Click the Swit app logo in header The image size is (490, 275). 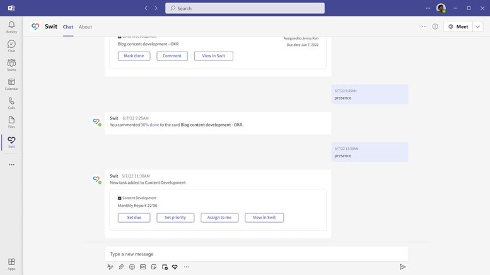[35, 26]
